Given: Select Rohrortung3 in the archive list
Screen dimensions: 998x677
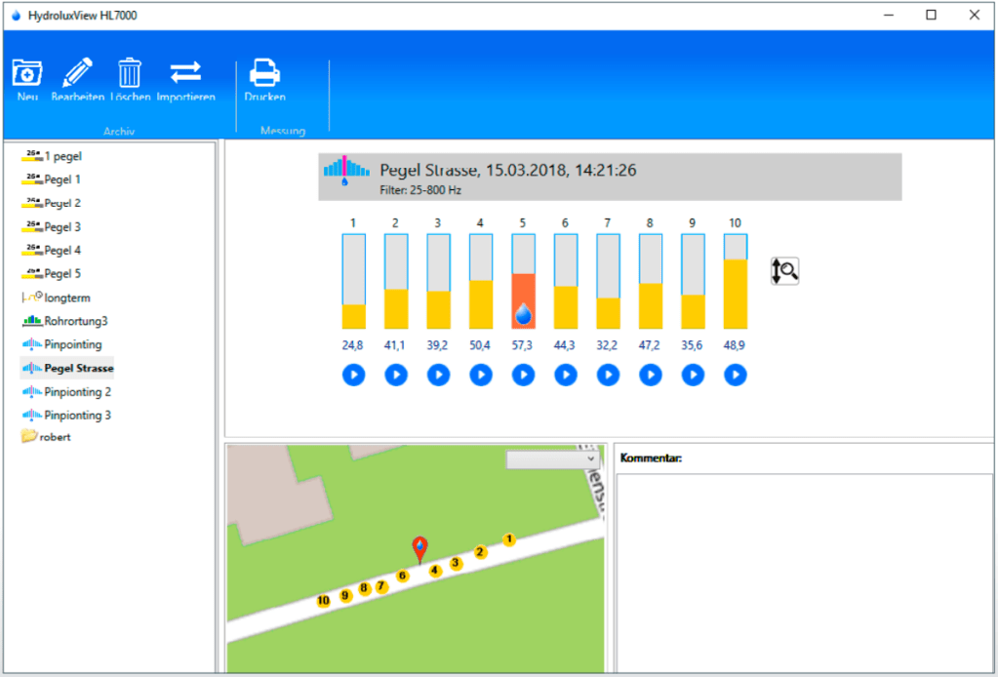Looking at the screenshot, I should 75,321.
